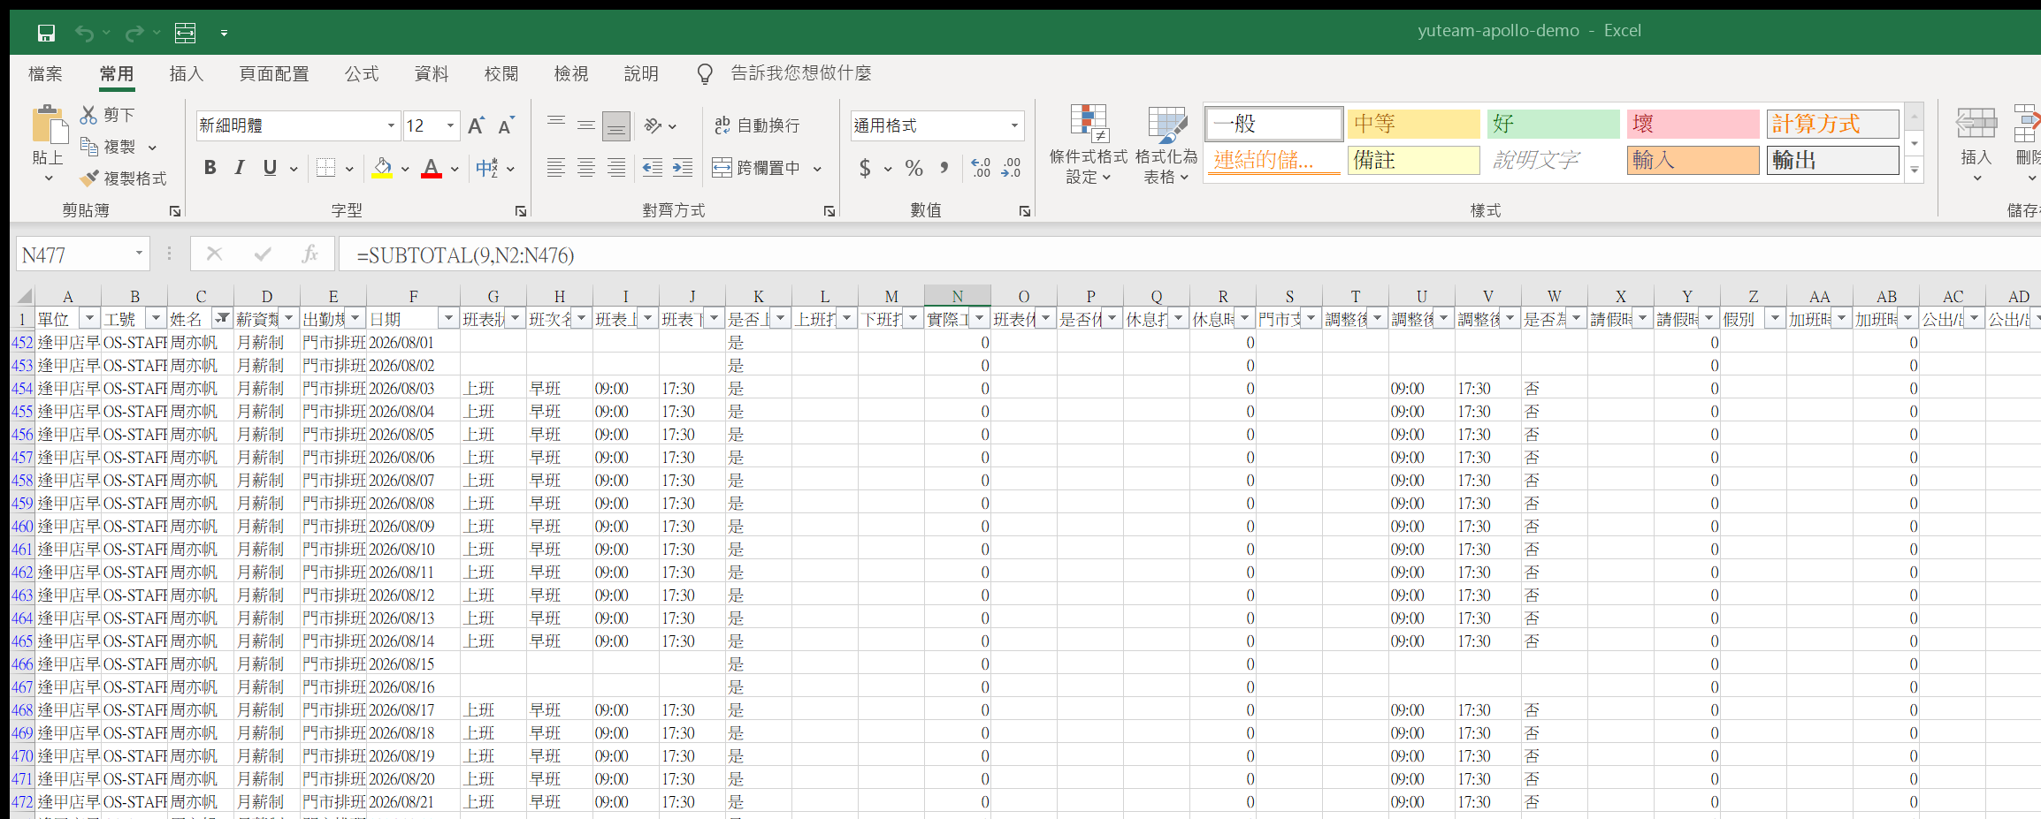Redo the last undone action
This screenshot has height=819, width=2041.
pyautogui.click(x=134, y=34)
